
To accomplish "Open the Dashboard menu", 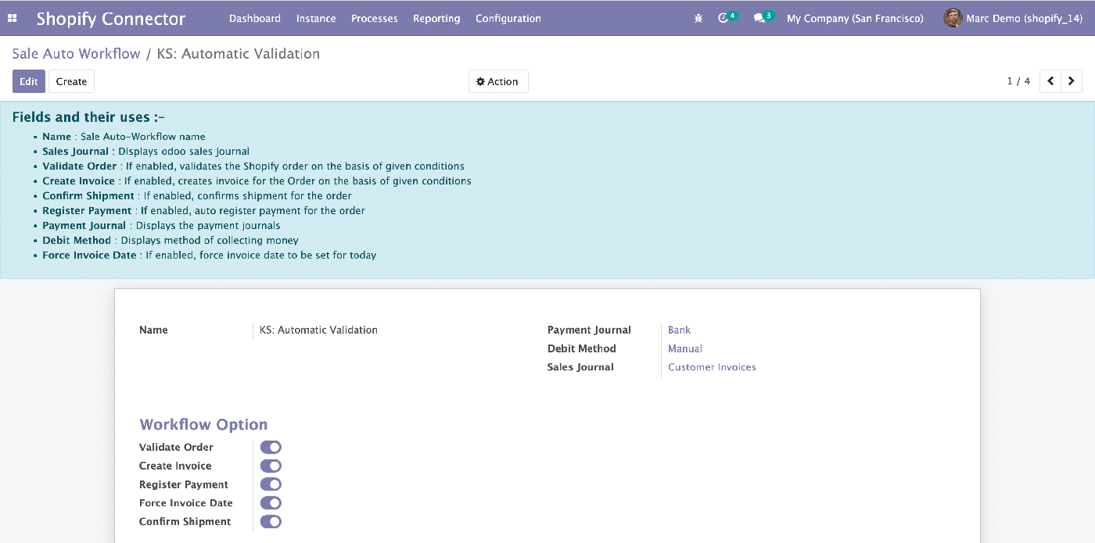I will (255, 18).
